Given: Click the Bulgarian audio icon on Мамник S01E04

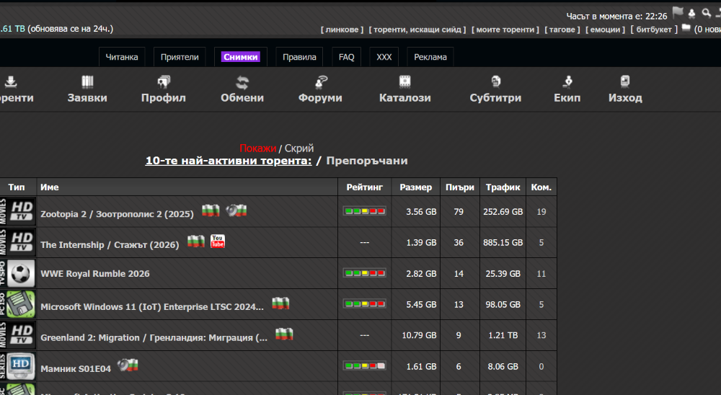Looking at the screenshot, I should coord(128,365).
